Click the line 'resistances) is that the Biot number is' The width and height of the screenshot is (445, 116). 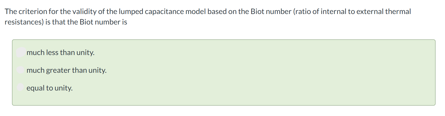click(x=66, y=22)
